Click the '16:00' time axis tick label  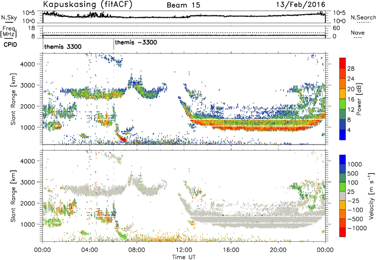pyautogui.click(x=231, y=250)
